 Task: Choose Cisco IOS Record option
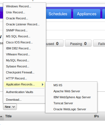[25, 42]
